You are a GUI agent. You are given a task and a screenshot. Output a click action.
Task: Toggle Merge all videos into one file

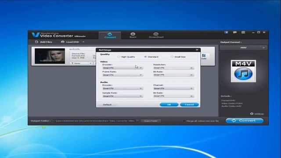coord(184,121)
